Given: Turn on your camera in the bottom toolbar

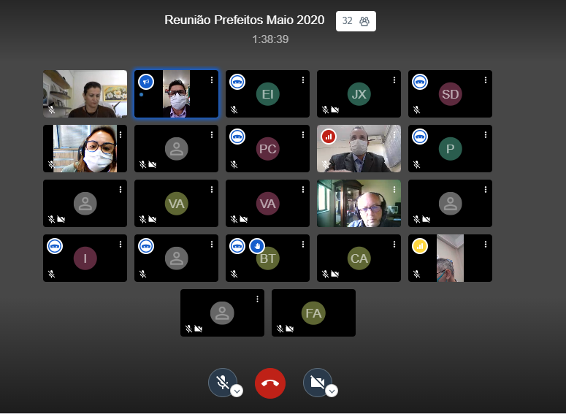Looking at the screenshot, I should (317, 383).
